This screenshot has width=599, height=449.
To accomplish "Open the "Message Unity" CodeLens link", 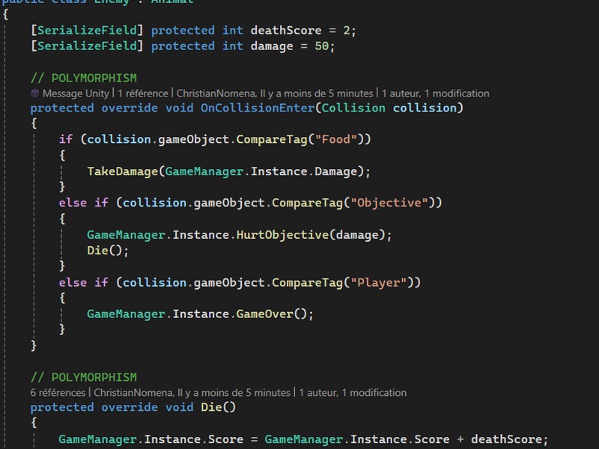I will click(x=75, y=94).
